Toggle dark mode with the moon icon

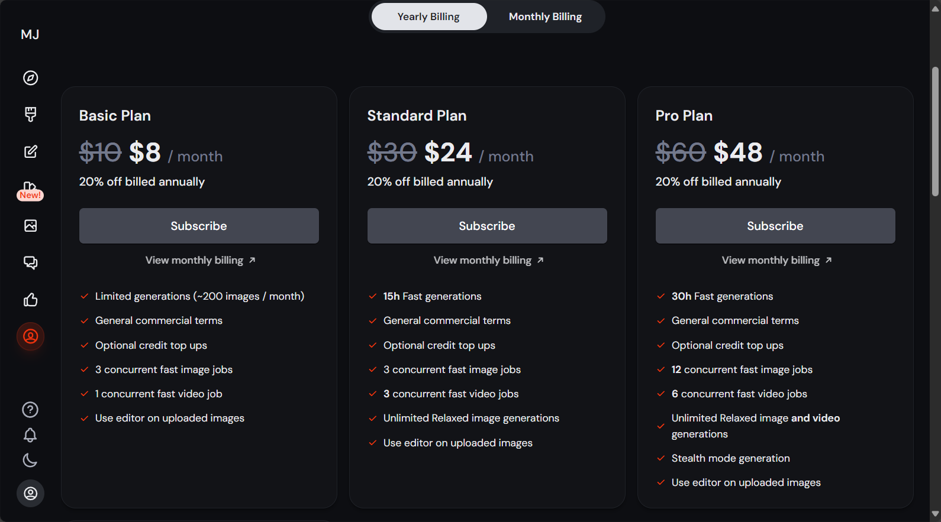[x=30, y=460]
